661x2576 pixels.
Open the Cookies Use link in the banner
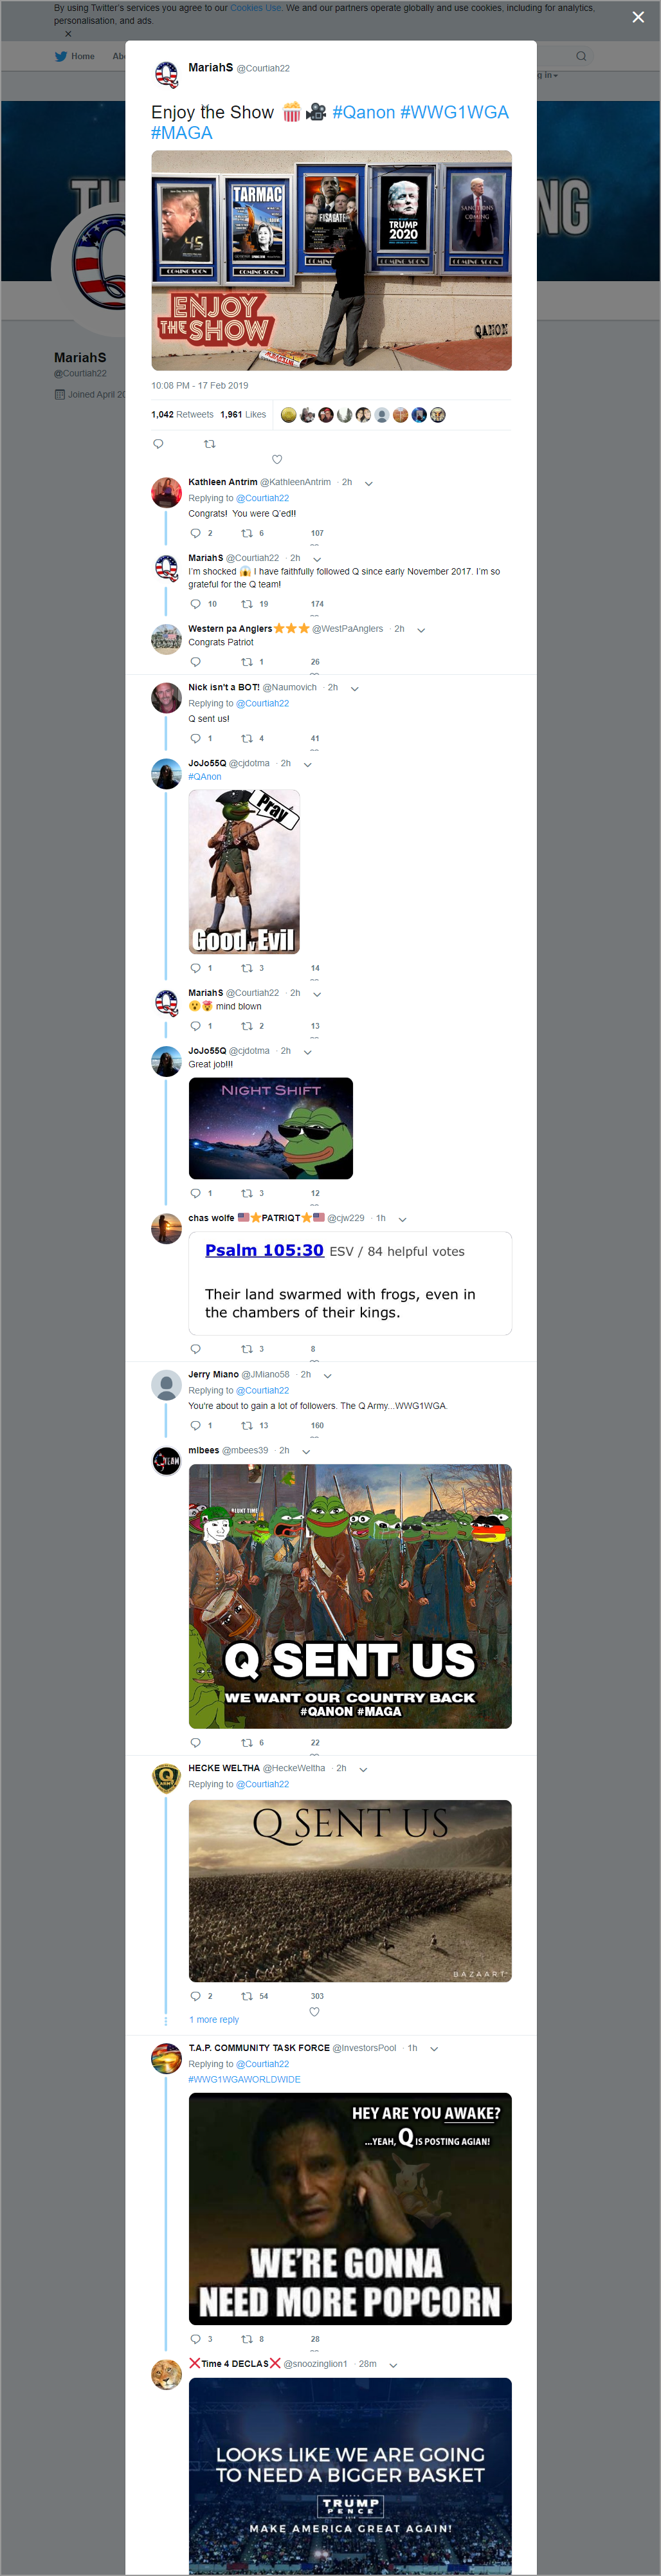pos(255,8)
